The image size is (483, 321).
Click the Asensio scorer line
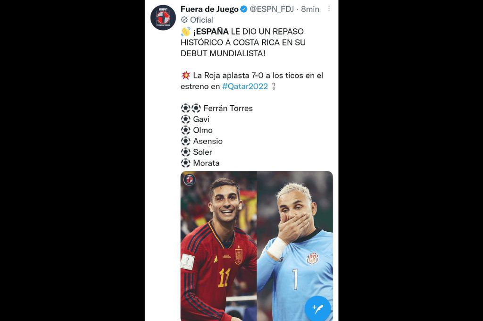click(x=202, y=141)
